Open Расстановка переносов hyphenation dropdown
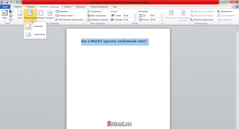The image size is (239, 129). pyautogui.click(x=70, y=20)
